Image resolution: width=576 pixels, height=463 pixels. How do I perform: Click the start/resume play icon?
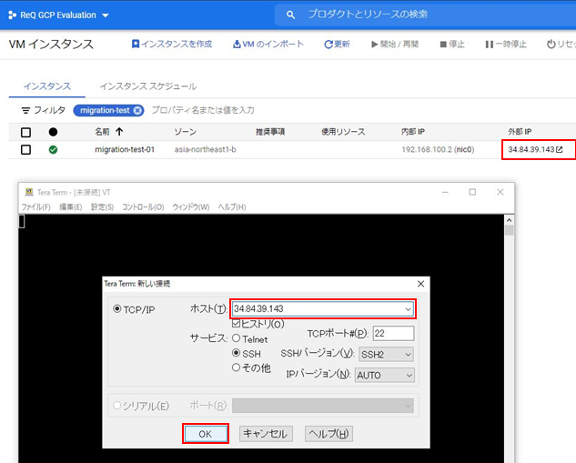374,44
